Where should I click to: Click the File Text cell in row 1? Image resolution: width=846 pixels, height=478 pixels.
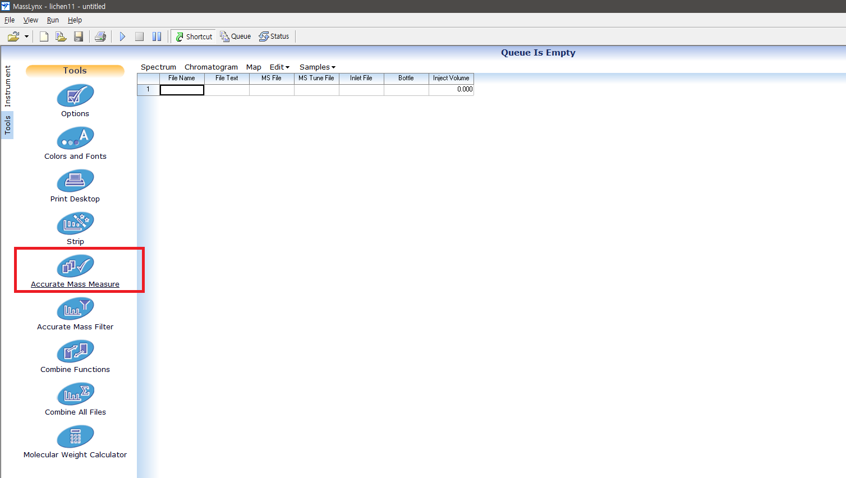tap(227, 90)
